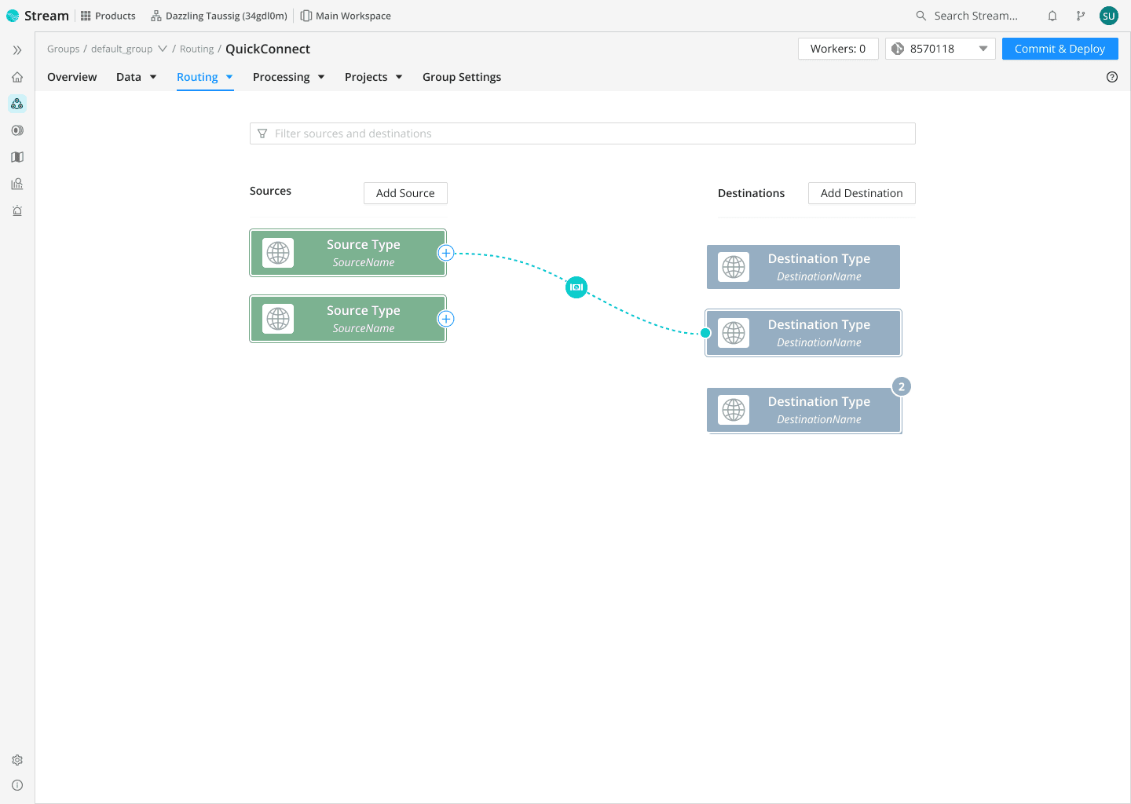The height and width of the screenshot is (804, 1131).
Task: Expand the left sidebar navigation chevrons
Action: [17, 50]
